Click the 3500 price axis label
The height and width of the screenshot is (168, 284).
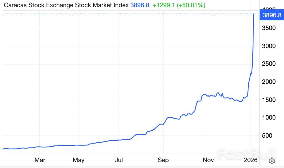click(x=269, y=28)
